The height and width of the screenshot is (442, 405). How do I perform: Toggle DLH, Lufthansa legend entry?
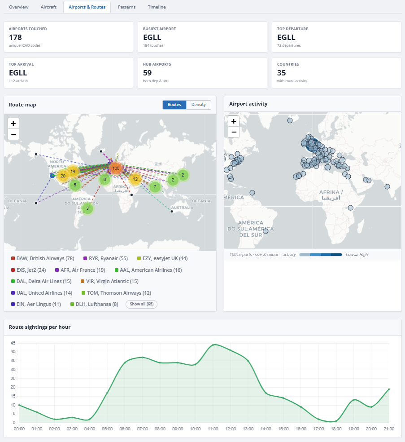(x=94, y=304)
